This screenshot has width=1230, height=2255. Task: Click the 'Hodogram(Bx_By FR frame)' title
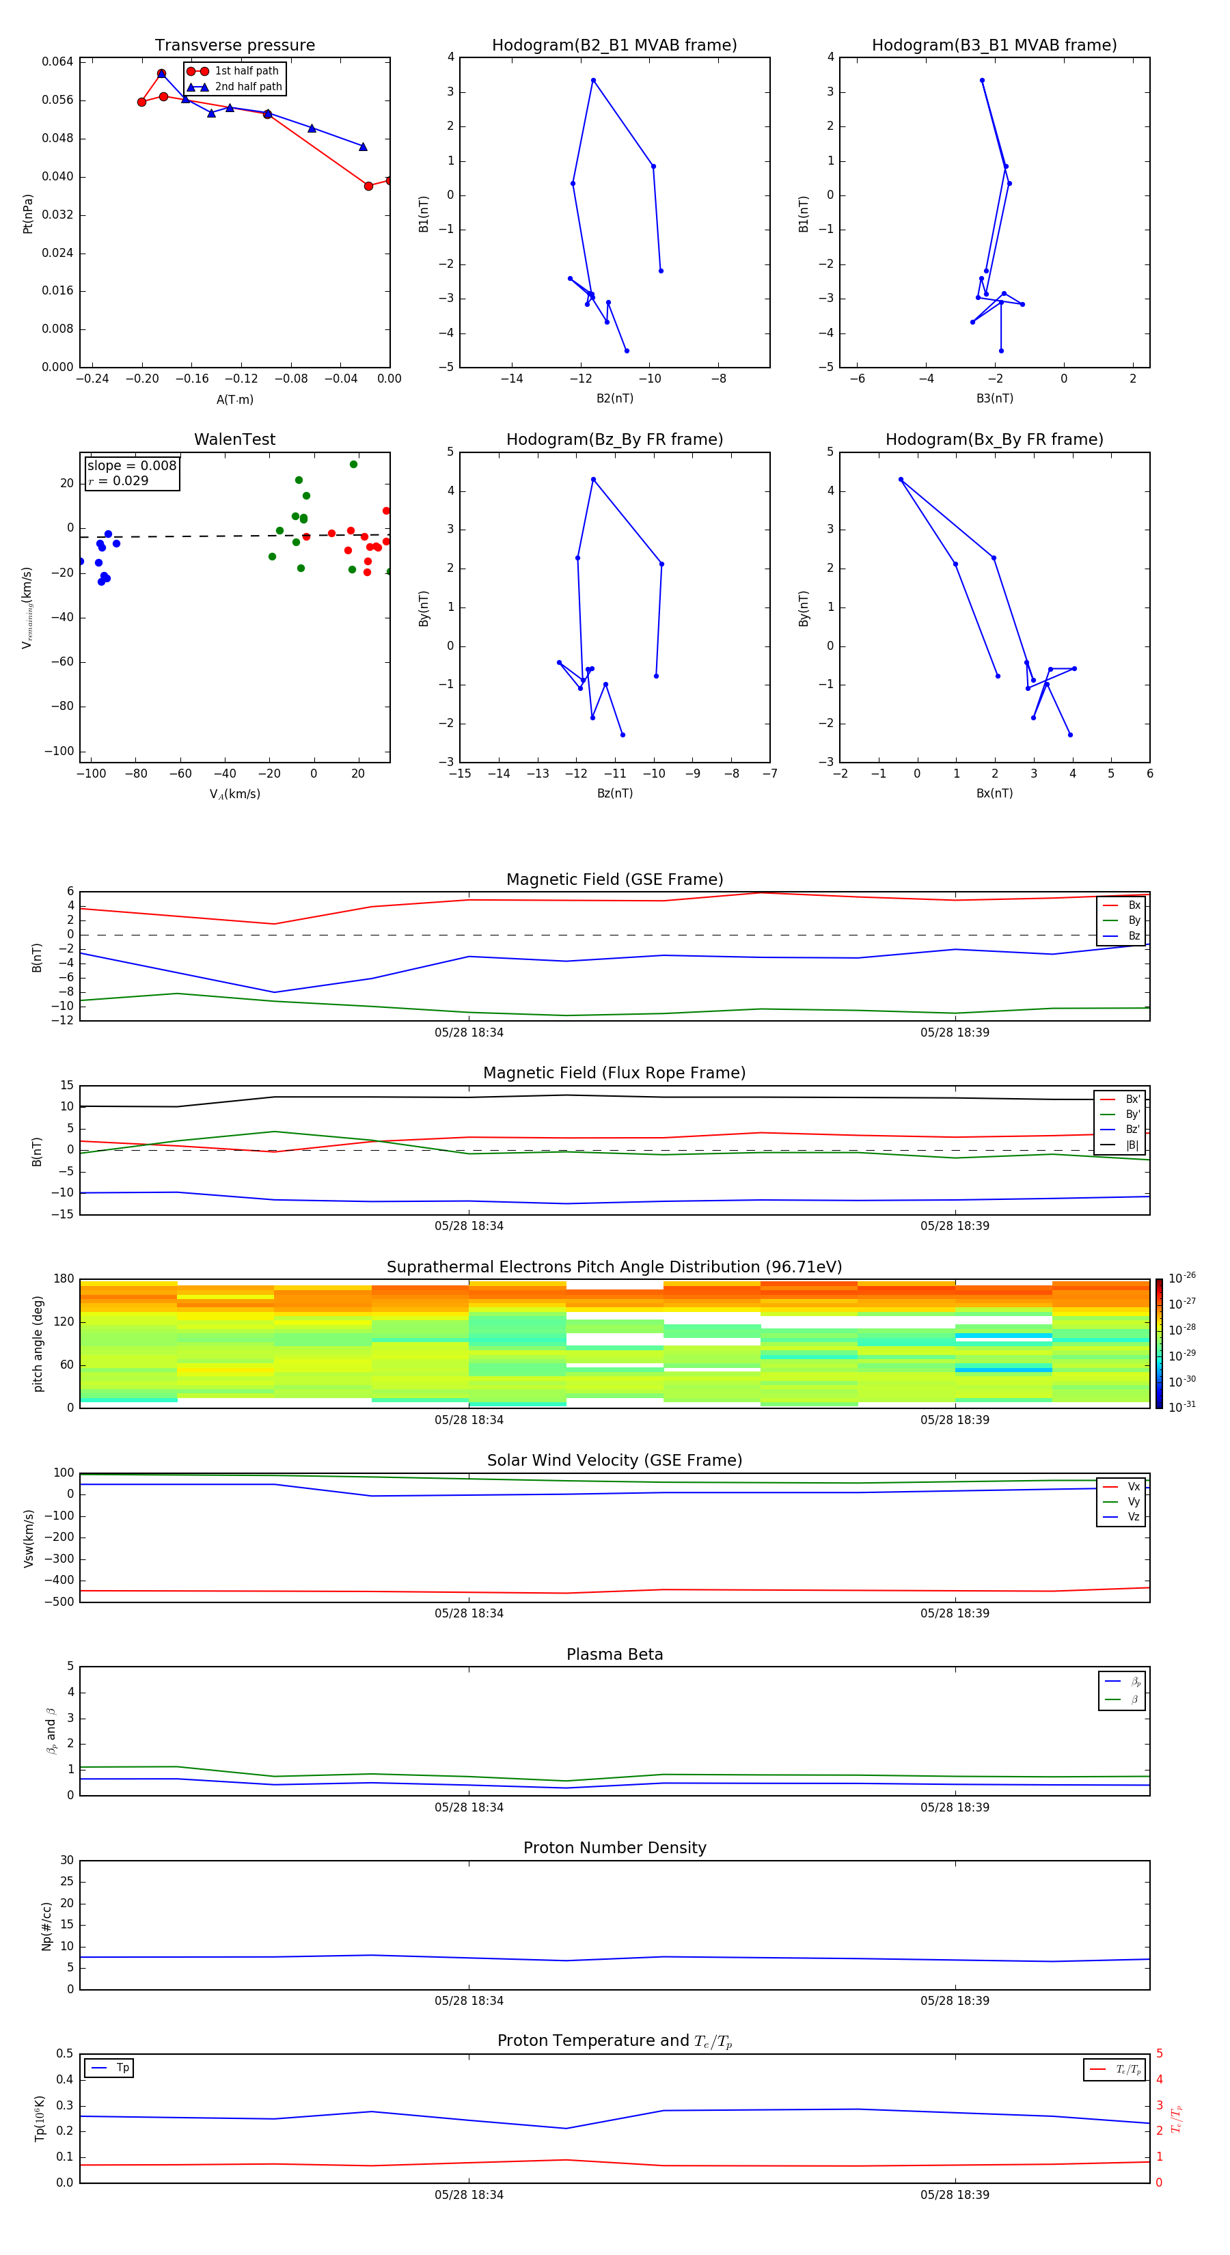[x=994, y=439]
